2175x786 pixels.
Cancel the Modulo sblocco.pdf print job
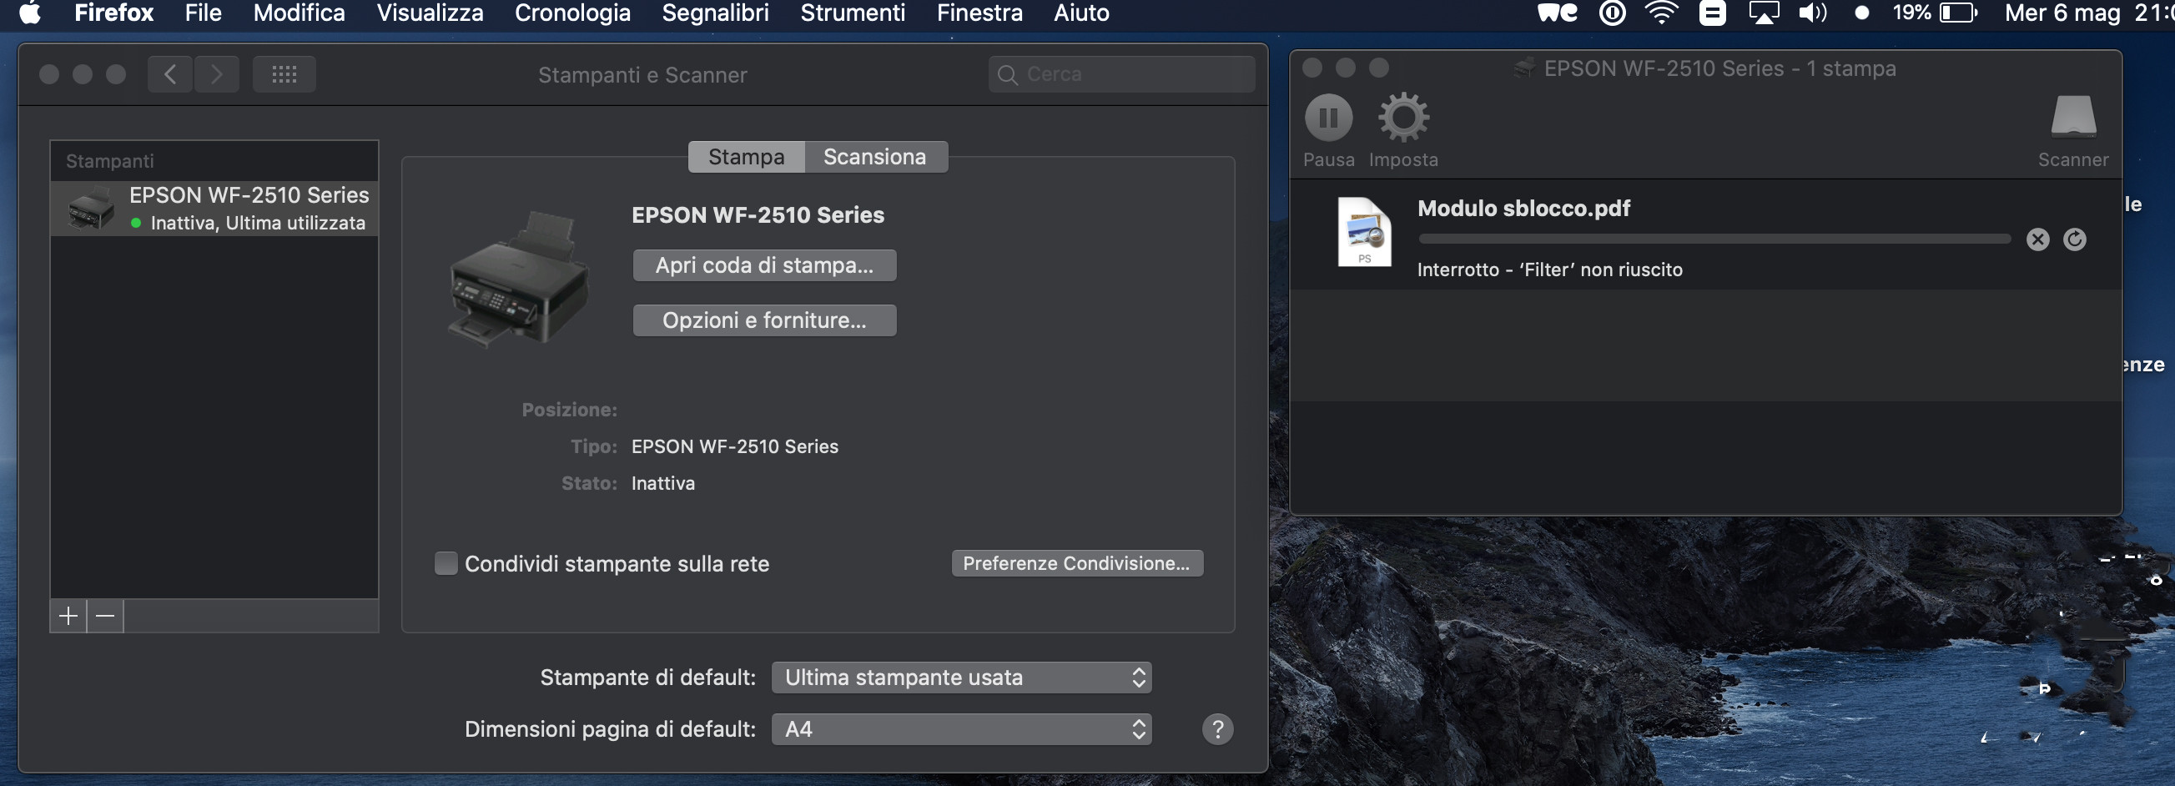[x=2037, y=239]
